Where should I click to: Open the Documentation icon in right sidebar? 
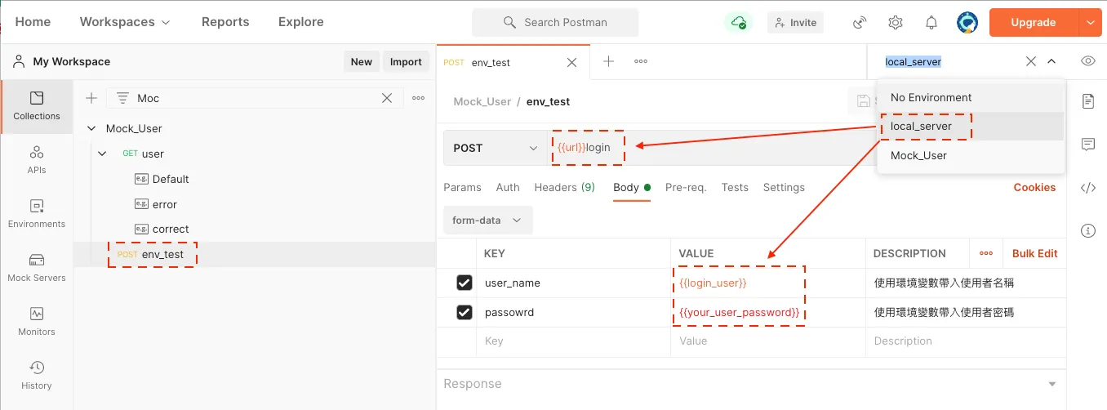(1087, 101)
